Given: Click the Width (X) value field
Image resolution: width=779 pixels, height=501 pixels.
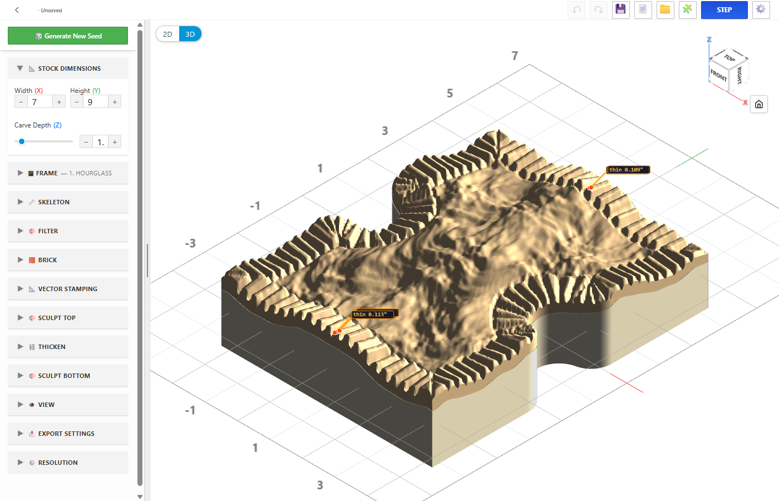Looking at the screenshot, I should pyautogui.click(x=40, y=102).
